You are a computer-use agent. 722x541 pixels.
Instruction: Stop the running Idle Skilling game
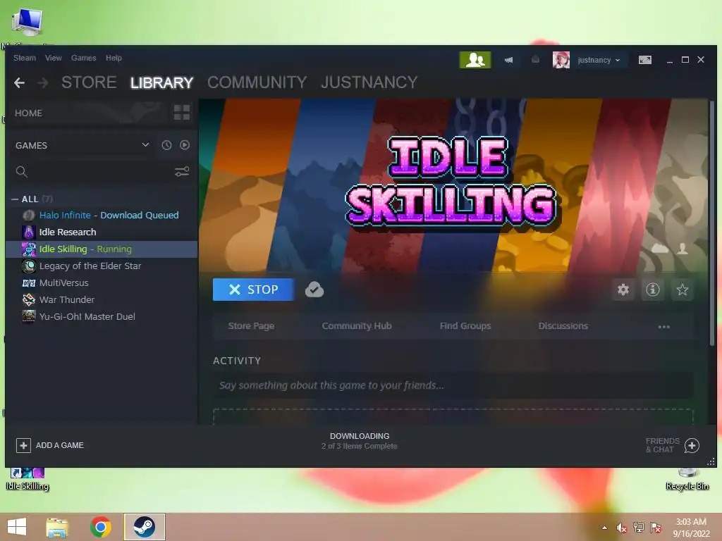point(253,290)
